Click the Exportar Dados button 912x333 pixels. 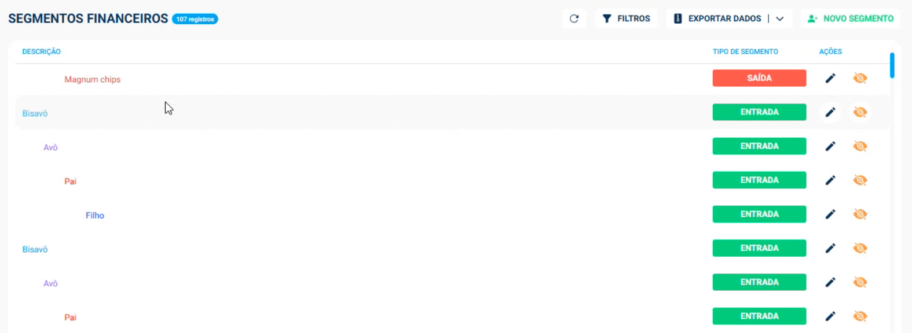(x=718, y=18)
